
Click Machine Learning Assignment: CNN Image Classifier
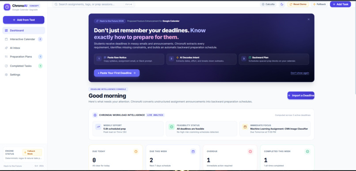coord(279,129)
